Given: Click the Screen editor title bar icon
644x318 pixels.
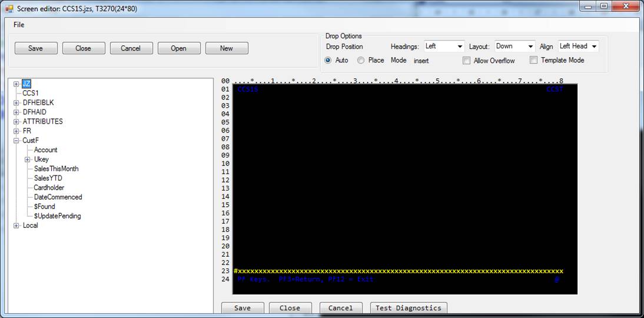Looking at the screenshot, I should pos(9,8).
